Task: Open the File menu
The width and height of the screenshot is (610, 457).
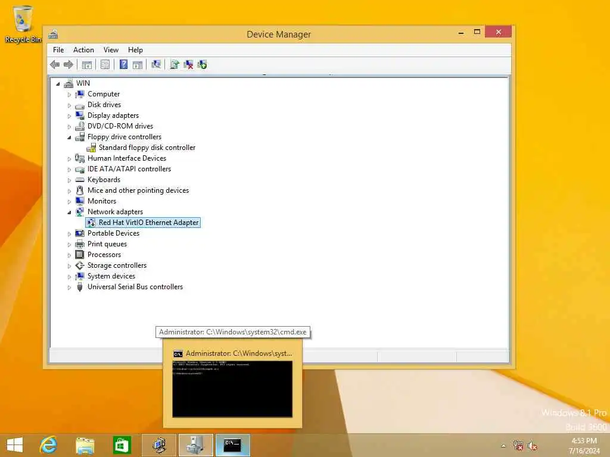Action: tap(58, 50)
